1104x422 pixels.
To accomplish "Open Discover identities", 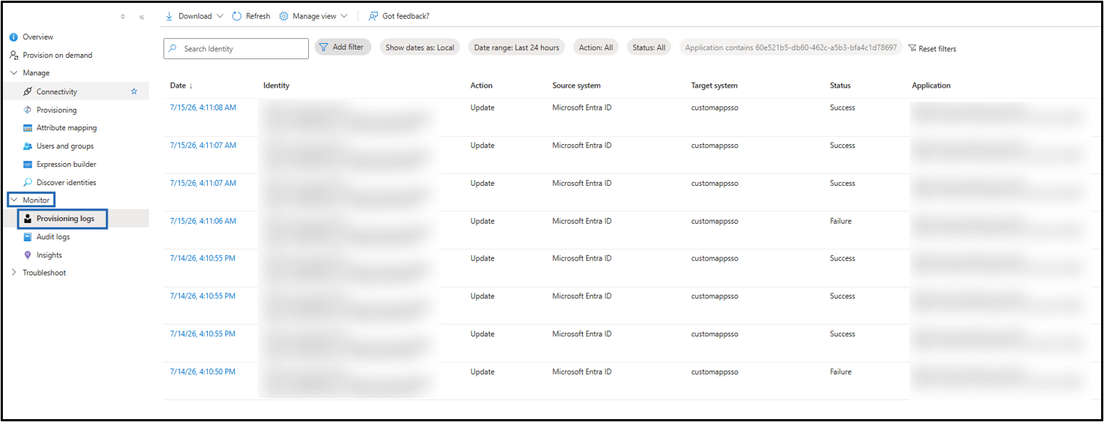I will tap(67, 183).
